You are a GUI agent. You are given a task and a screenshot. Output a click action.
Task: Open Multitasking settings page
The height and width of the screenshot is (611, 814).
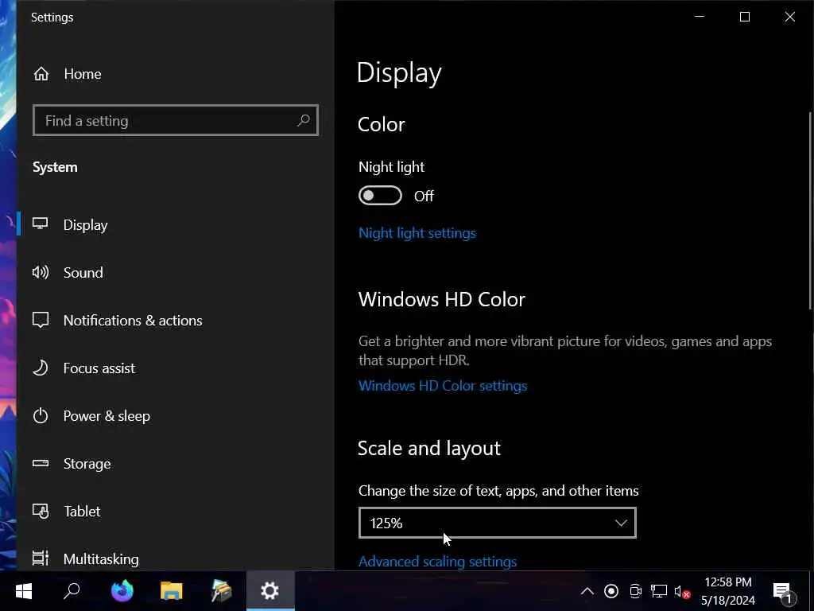(x=176, y=559)
